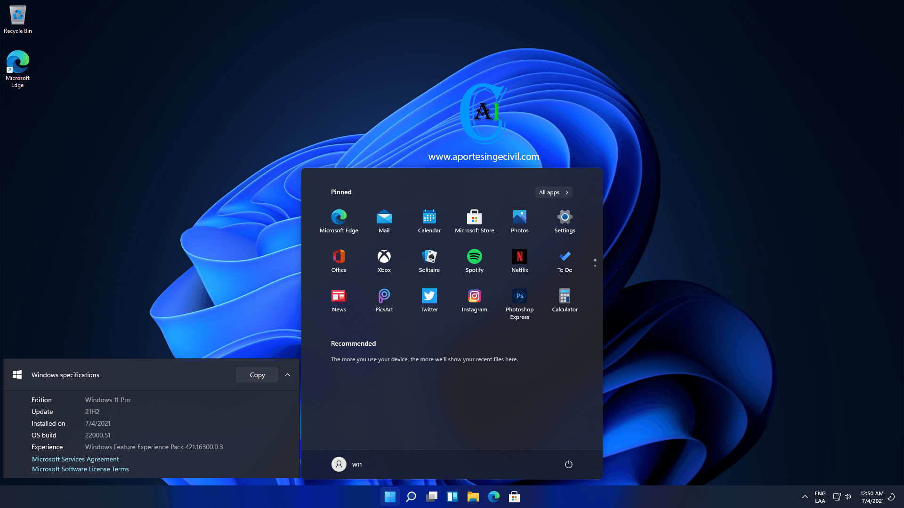This screenshot has height=508, width=904.
Task: Open the News app
Action: (339, 297)
